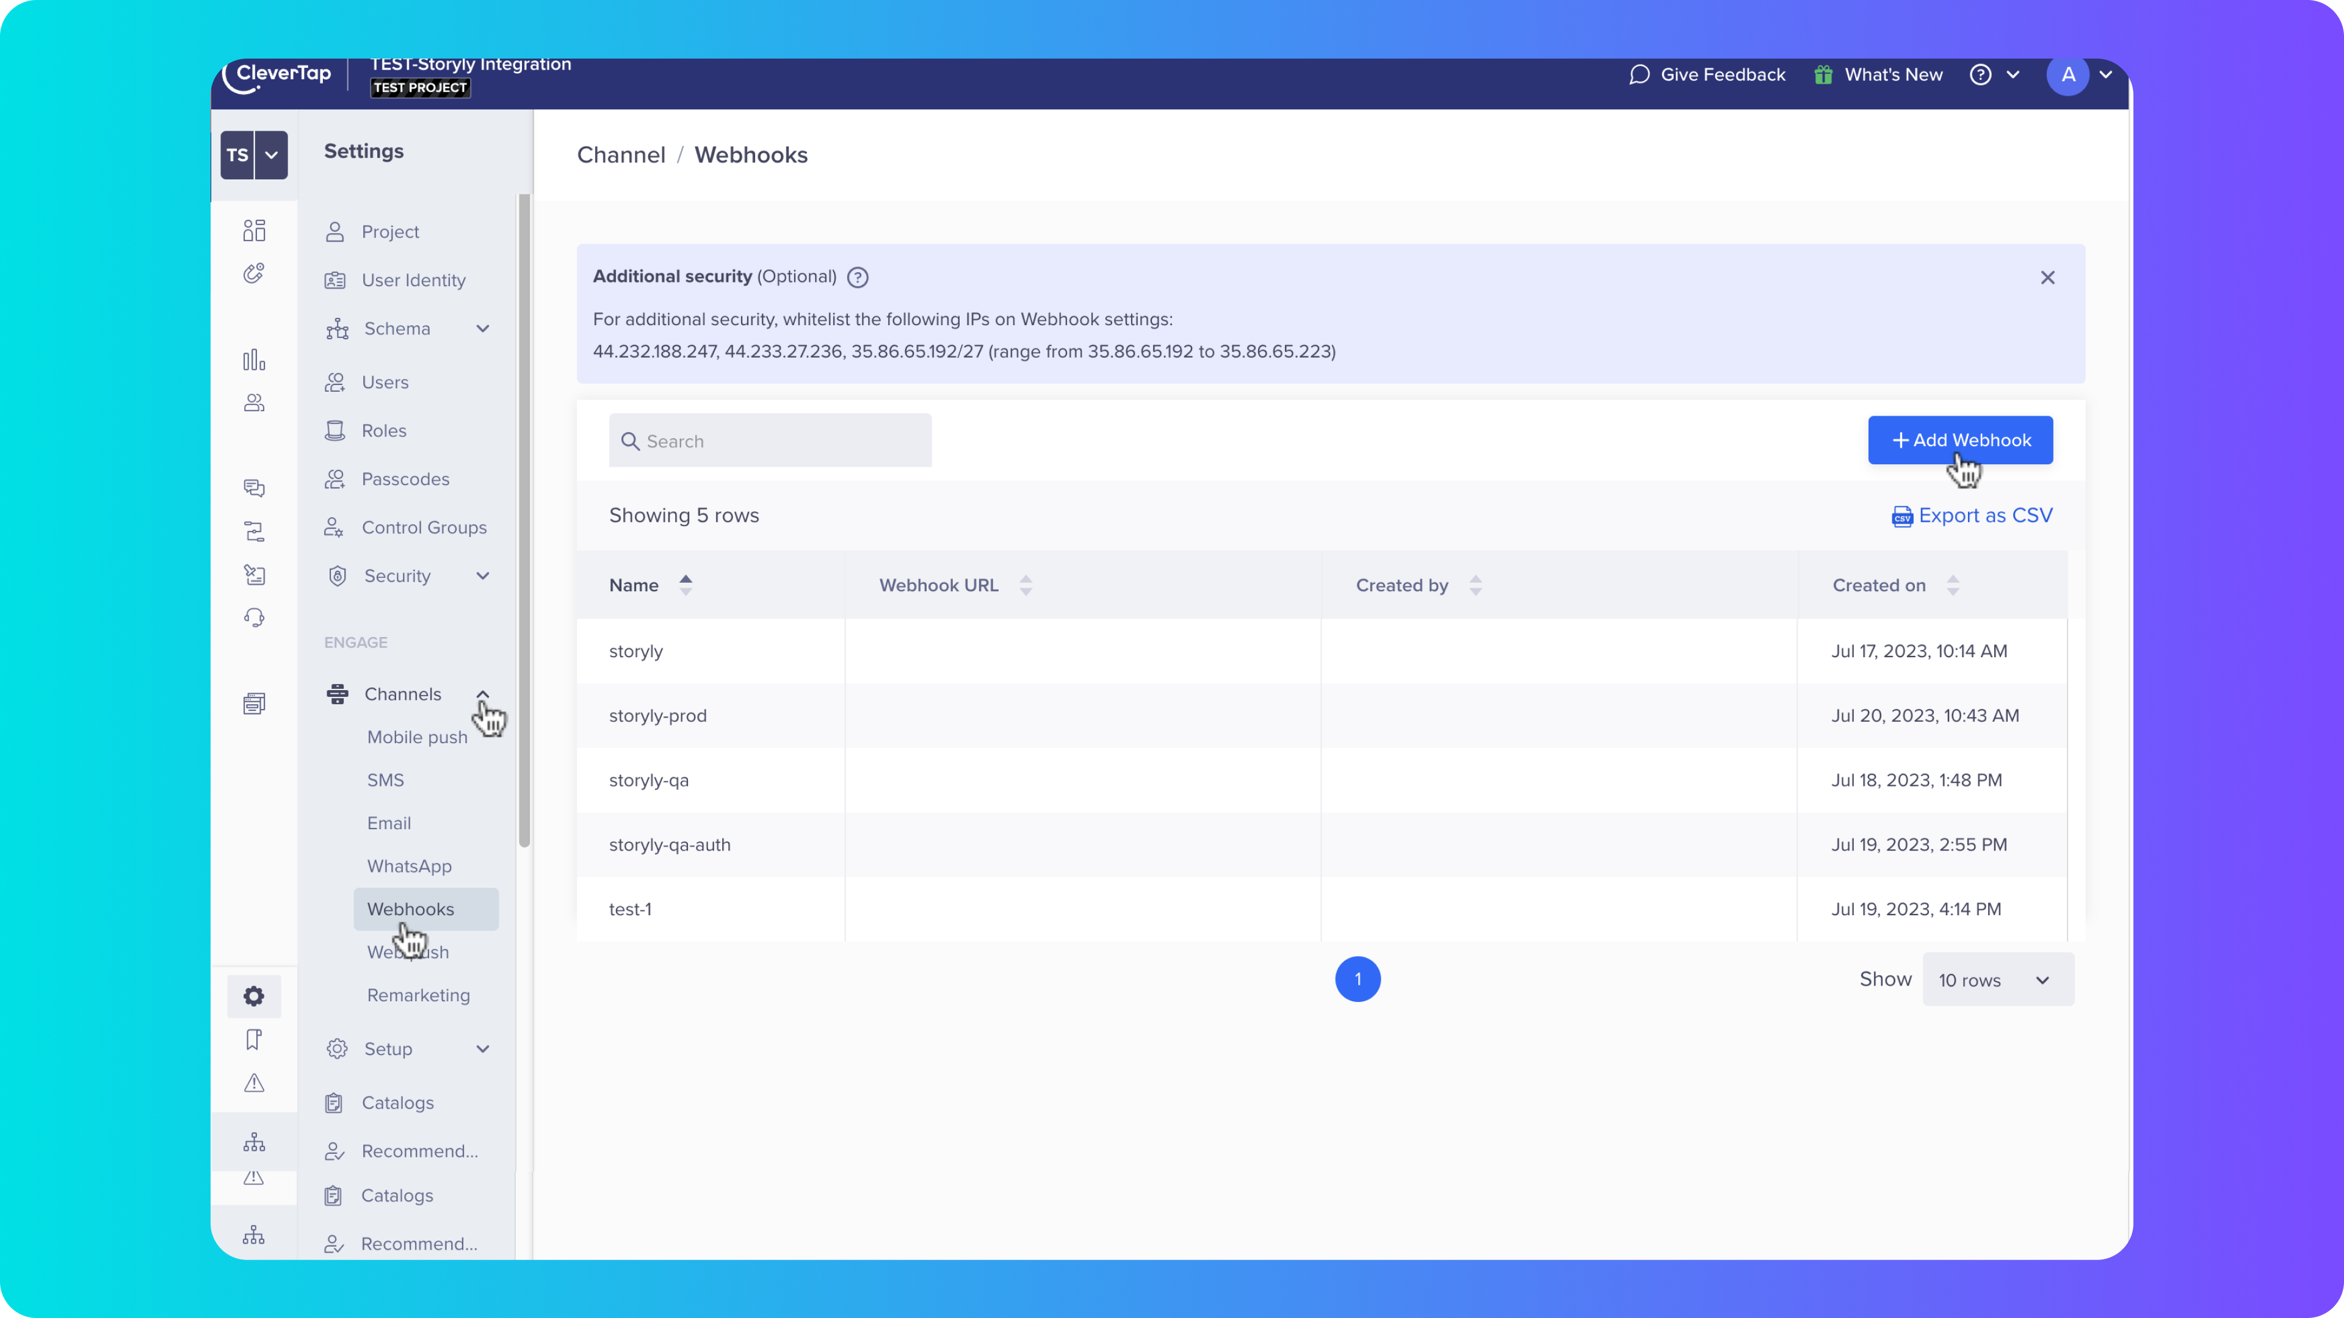Click the settings gear icon in left rail

254,996
